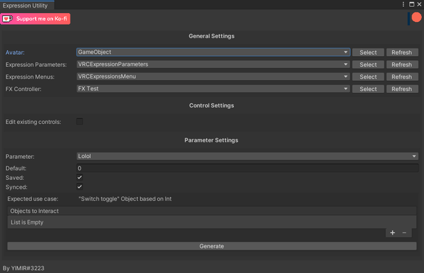
Task: Click the Control Settings heading
Action: pyautogui.click(x=211, y=105)
